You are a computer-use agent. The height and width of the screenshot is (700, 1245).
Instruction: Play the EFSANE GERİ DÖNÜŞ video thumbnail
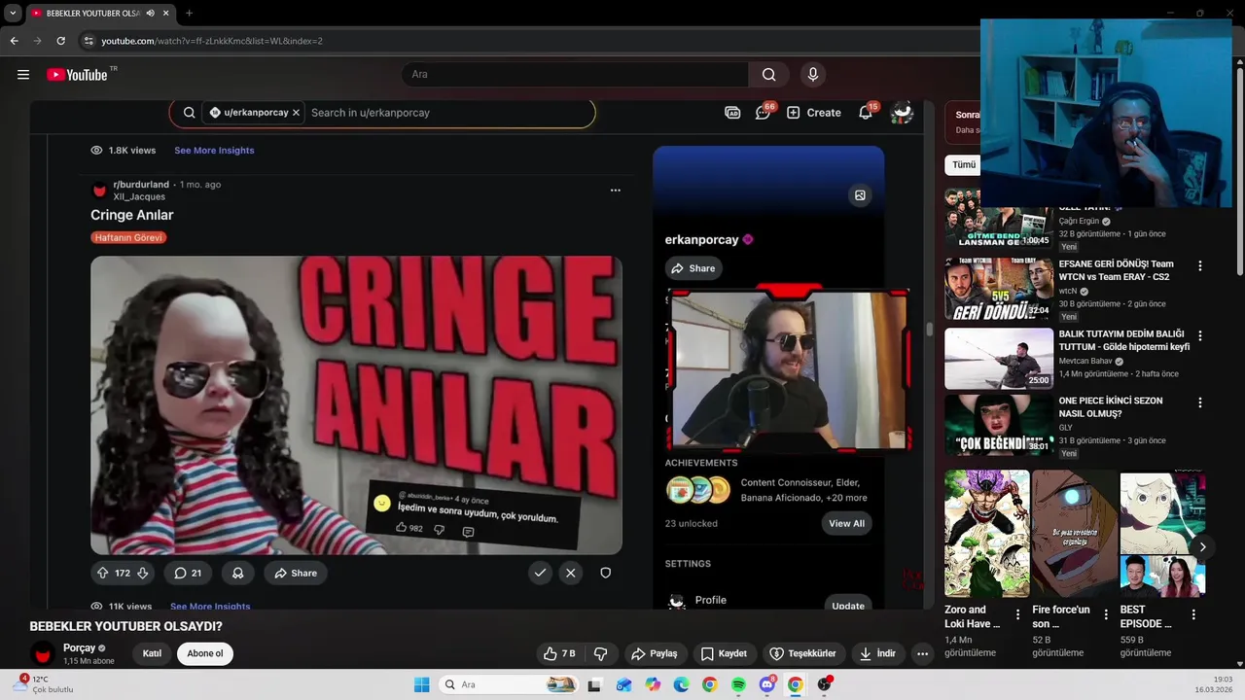(x=999, y=288)
